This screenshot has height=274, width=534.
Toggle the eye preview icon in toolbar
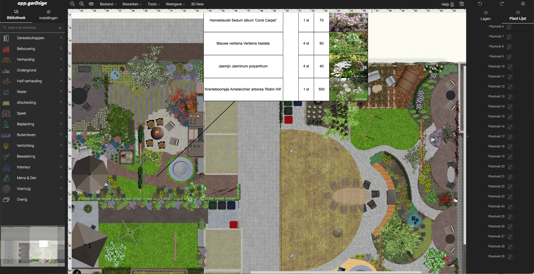click(x=91, y=4)
